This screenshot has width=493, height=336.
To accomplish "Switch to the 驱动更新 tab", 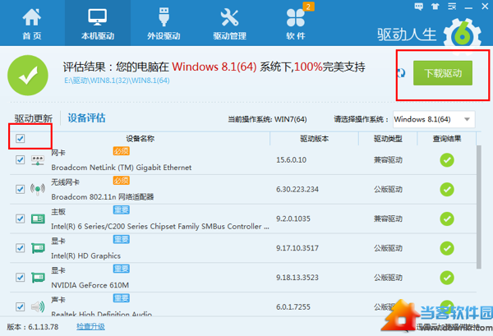I will [x=34, y=118].
